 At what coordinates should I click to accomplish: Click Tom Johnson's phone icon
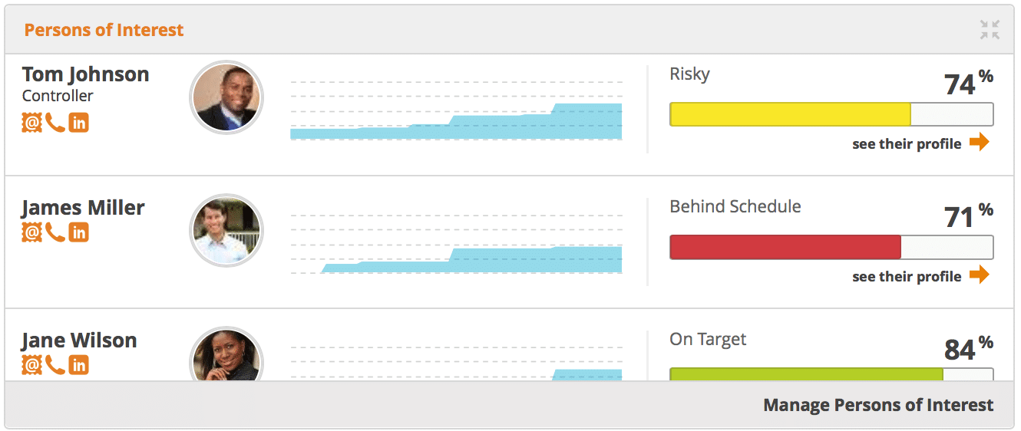(x=55, y=123)
